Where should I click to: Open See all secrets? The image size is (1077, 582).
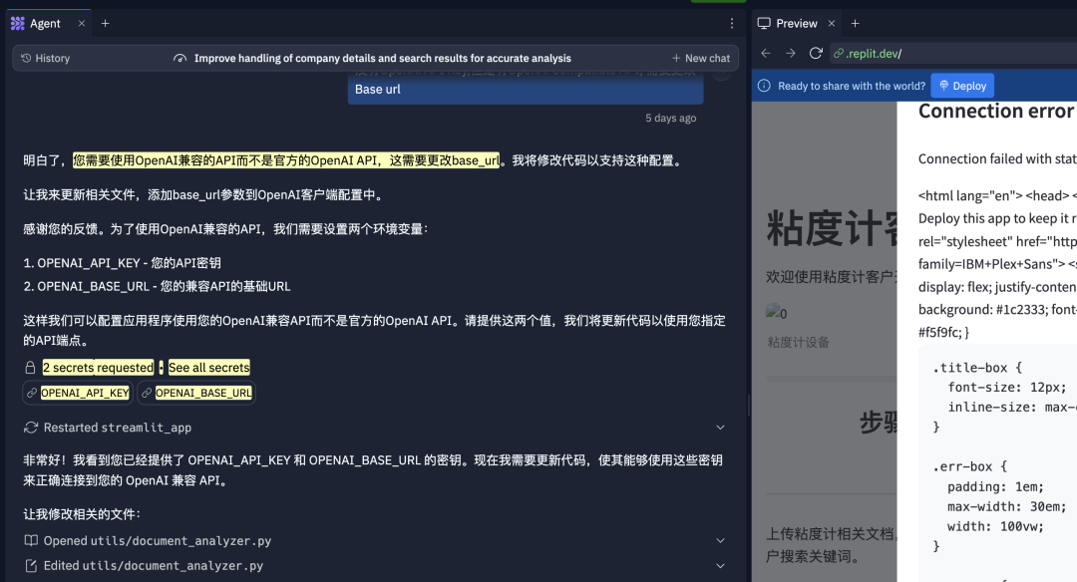[x=208, y=368]
